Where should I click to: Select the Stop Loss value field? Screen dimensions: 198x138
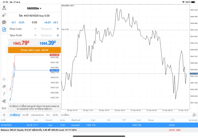click(x=46, y=29)
